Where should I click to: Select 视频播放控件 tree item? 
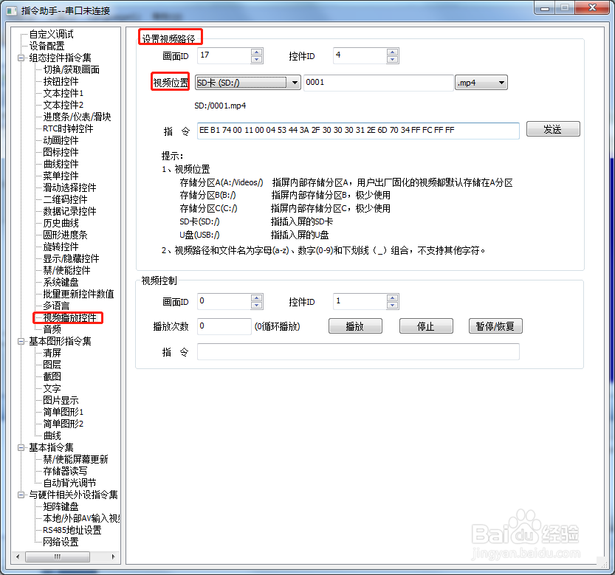[x=69, y=317]
